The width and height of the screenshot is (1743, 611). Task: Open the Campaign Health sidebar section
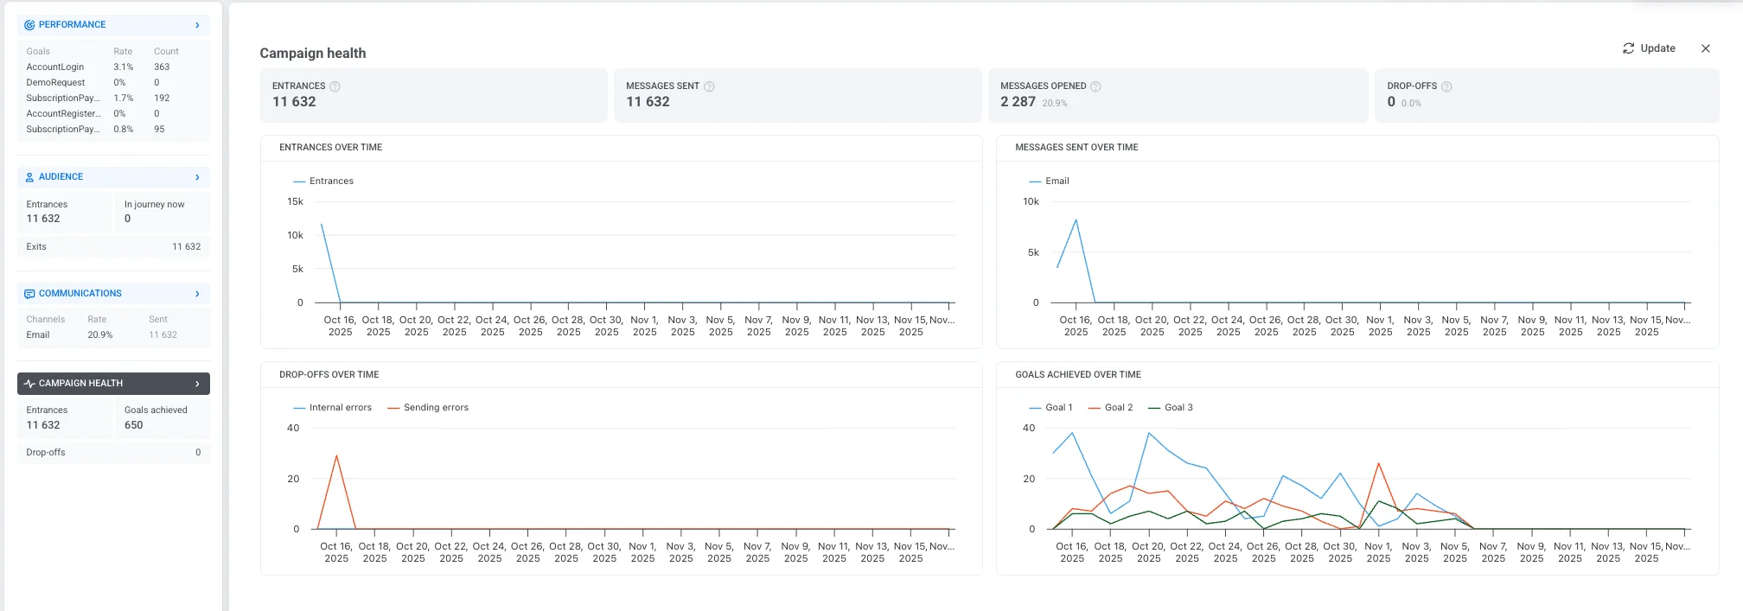point(112,384)
